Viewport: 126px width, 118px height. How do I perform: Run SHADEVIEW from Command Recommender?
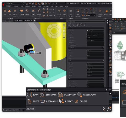(67, 95)
